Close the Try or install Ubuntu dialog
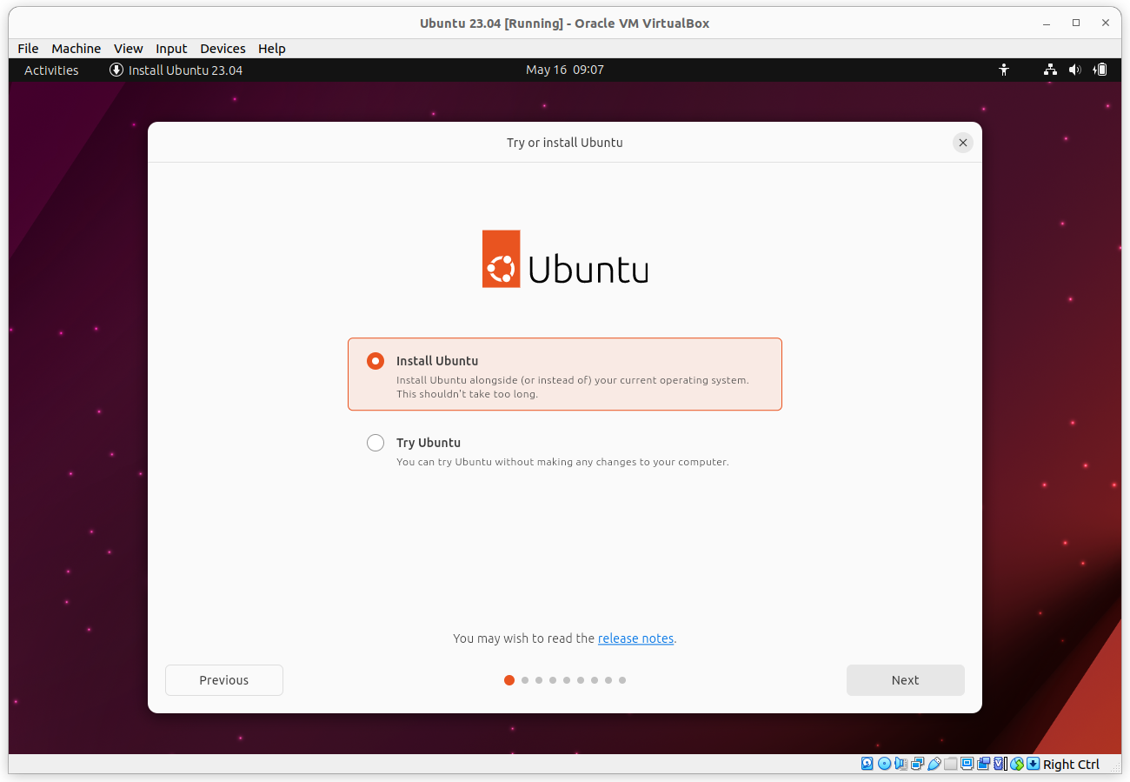The width and height of the screenshot is (1130, 782). click(962, 143)
